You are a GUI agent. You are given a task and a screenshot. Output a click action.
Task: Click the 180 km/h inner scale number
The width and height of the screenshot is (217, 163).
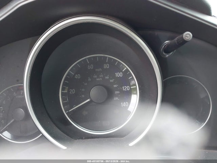click(115, 86)
